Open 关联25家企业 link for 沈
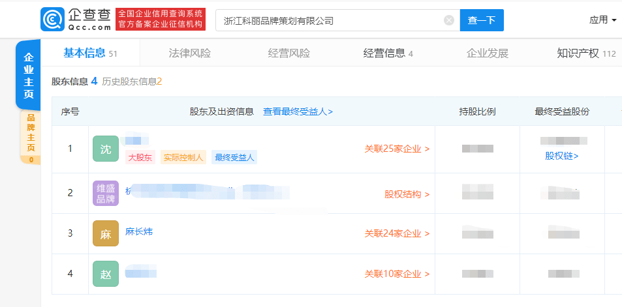Screen dimensions: 622x307 point(397,149)
